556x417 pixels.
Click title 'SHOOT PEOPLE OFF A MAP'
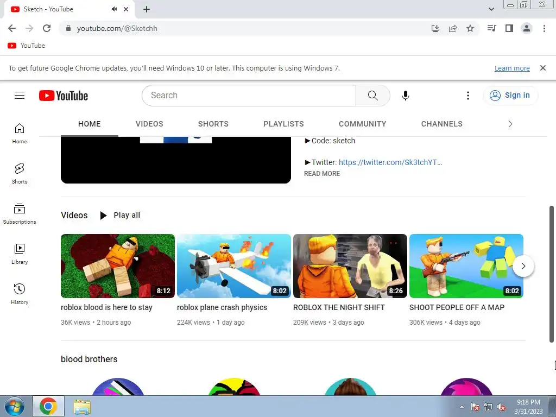click(457, 307)
